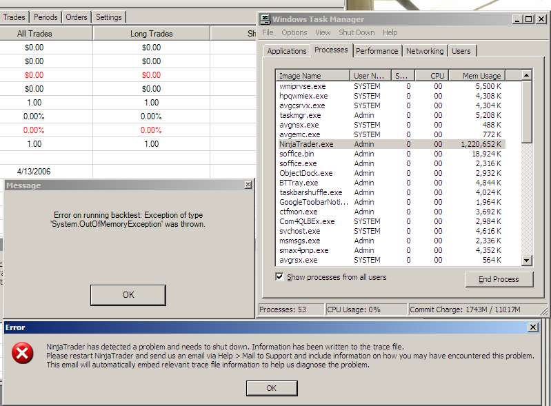
Task: Select the smax4pnp.exe process
Action: click(x=391, y=250)
